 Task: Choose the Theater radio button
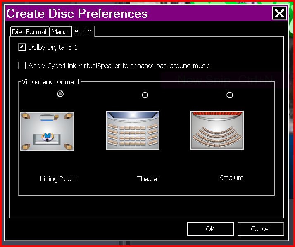(x=145, y=95)
